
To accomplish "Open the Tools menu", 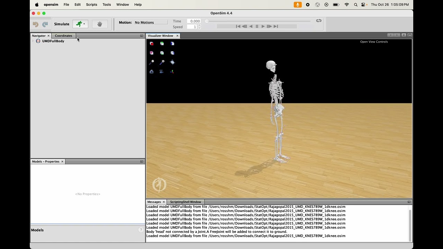I will 107,4.
